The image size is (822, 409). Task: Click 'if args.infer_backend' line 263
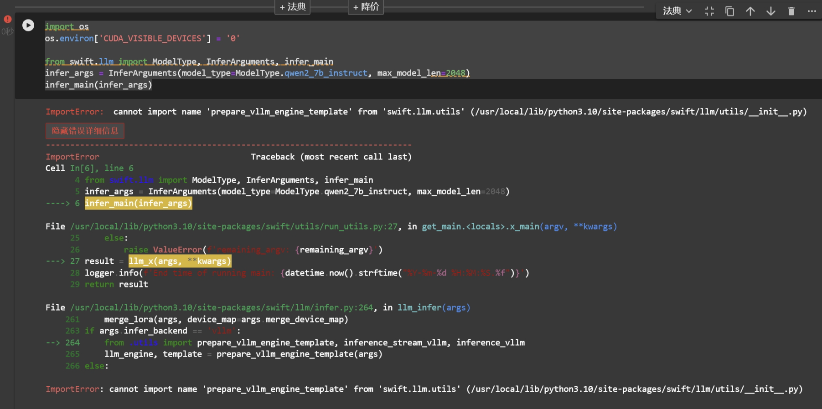coord(153,331)
